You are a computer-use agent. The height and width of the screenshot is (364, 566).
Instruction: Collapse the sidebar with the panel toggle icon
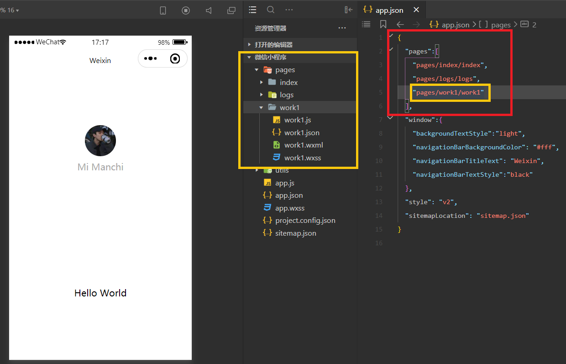click(x=349, y=10)
